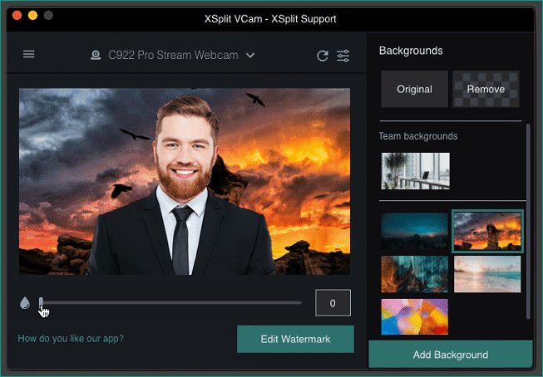Choose the fiery sunset background thumbnail
Image resolution: width=543 pixels, height=377 pixels.
point(487,231)
